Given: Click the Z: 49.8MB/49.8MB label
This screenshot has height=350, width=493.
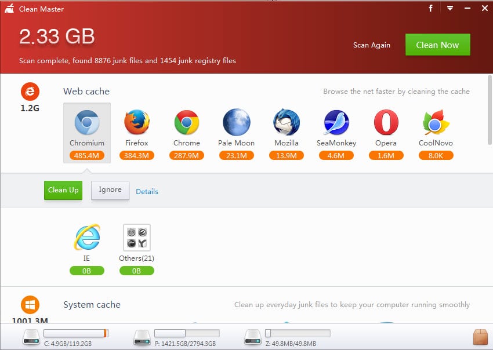Looking at the screenshot, I should click(291, 344).
